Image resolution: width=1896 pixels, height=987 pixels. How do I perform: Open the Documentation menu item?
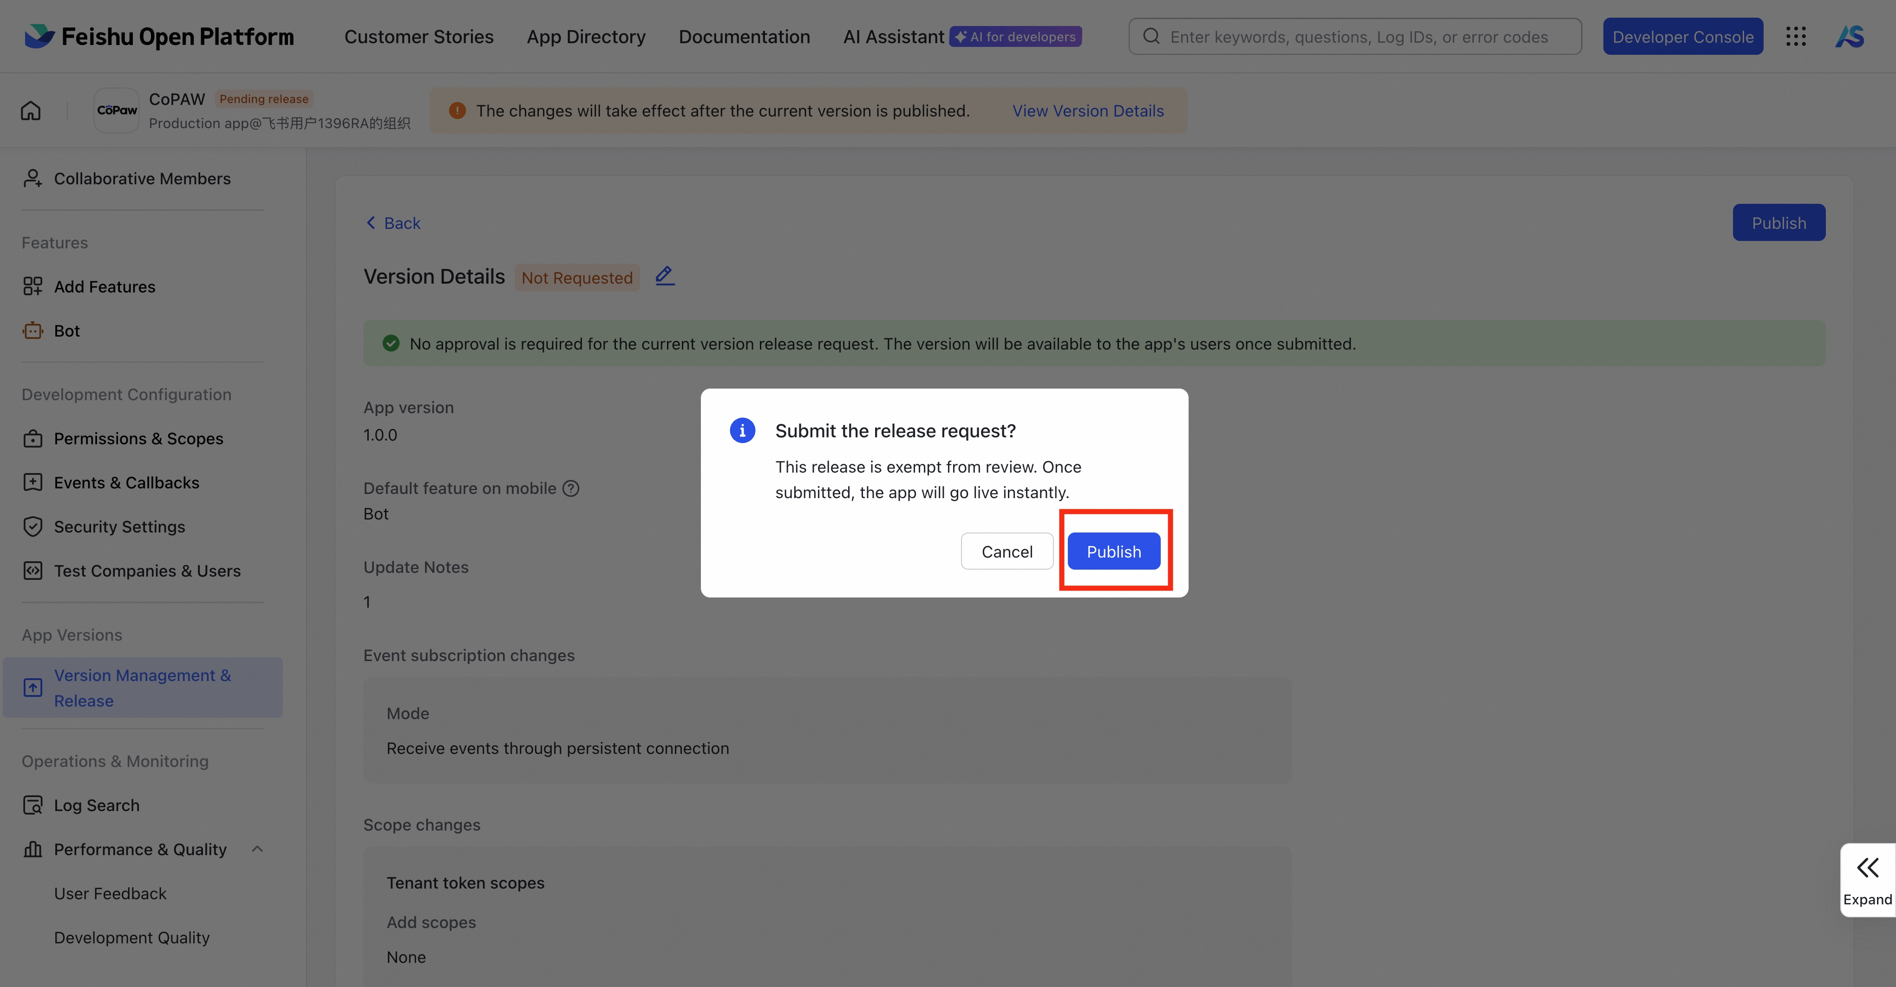(x=744, y=37)
